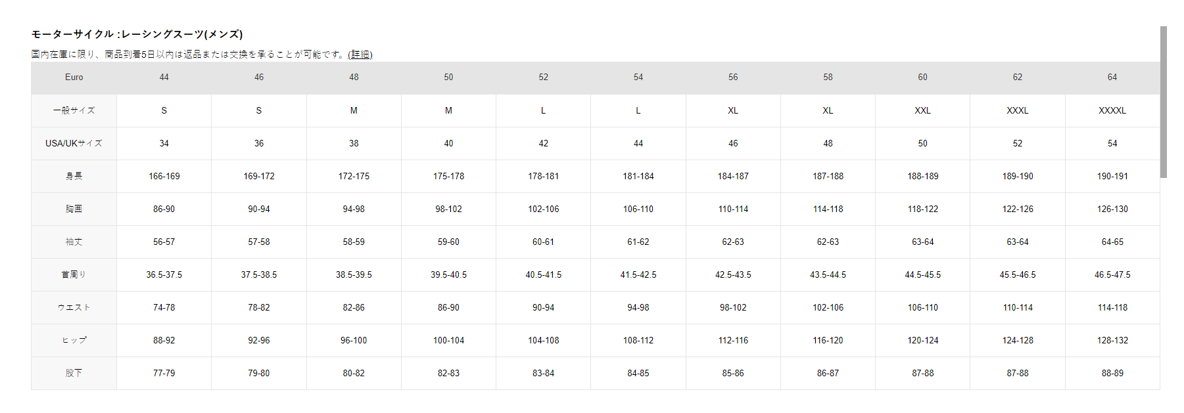The image size is (1184, 413).
Task: Select the 36.5-37.5 neck measurement cell
Action: pyautogui.click(x=164, y=274)
